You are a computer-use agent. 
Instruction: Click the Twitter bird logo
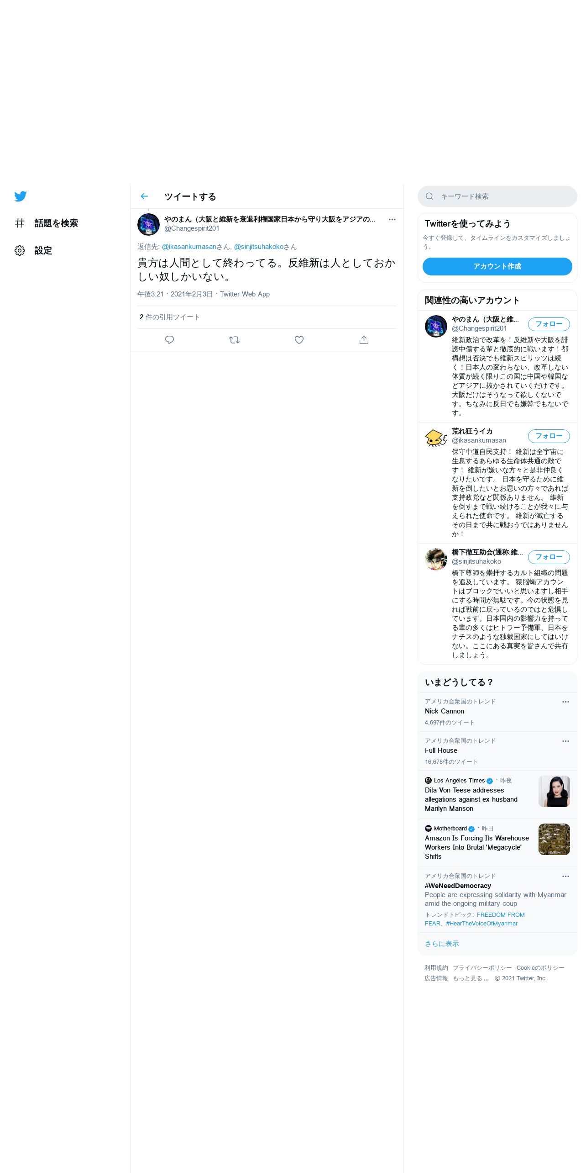pyautogui.click(x=21, y=196)
